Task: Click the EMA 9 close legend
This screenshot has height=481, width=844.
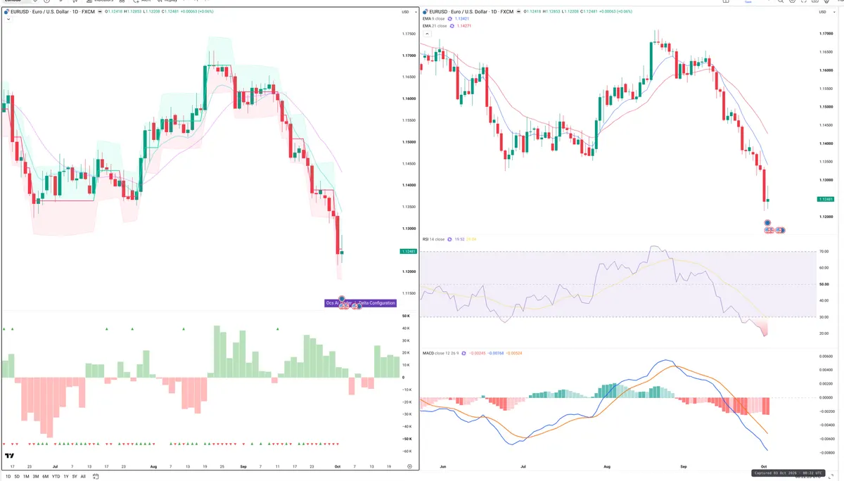Action: pos(434,18)
